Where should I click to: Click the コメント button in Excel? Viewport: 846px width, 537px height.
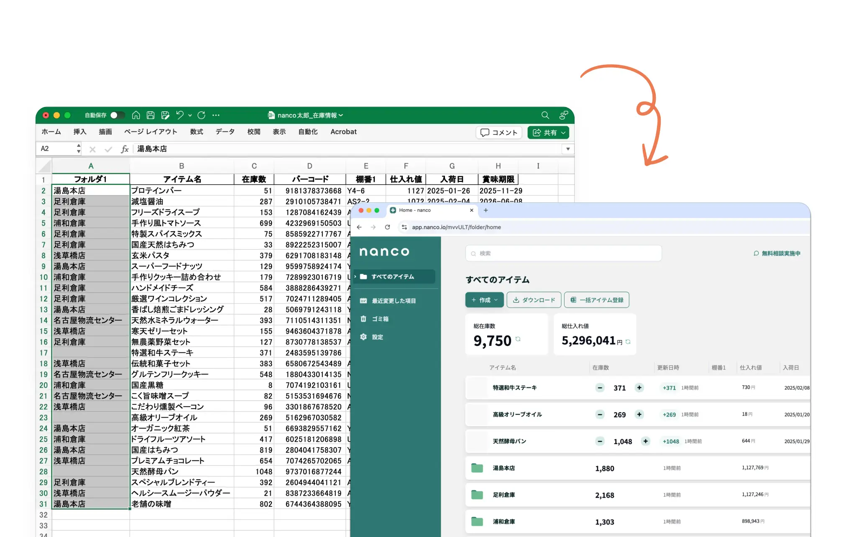[499, 133]
